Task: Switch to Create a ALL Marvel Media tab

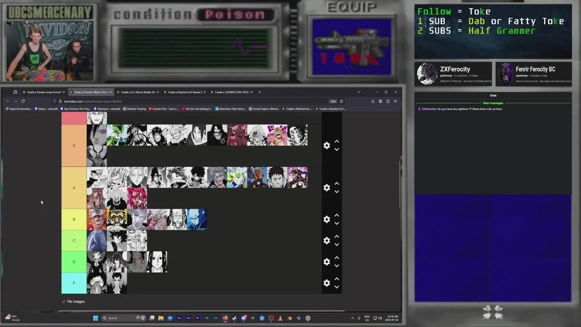Action: pyautogui.click(x=138, y=92)
